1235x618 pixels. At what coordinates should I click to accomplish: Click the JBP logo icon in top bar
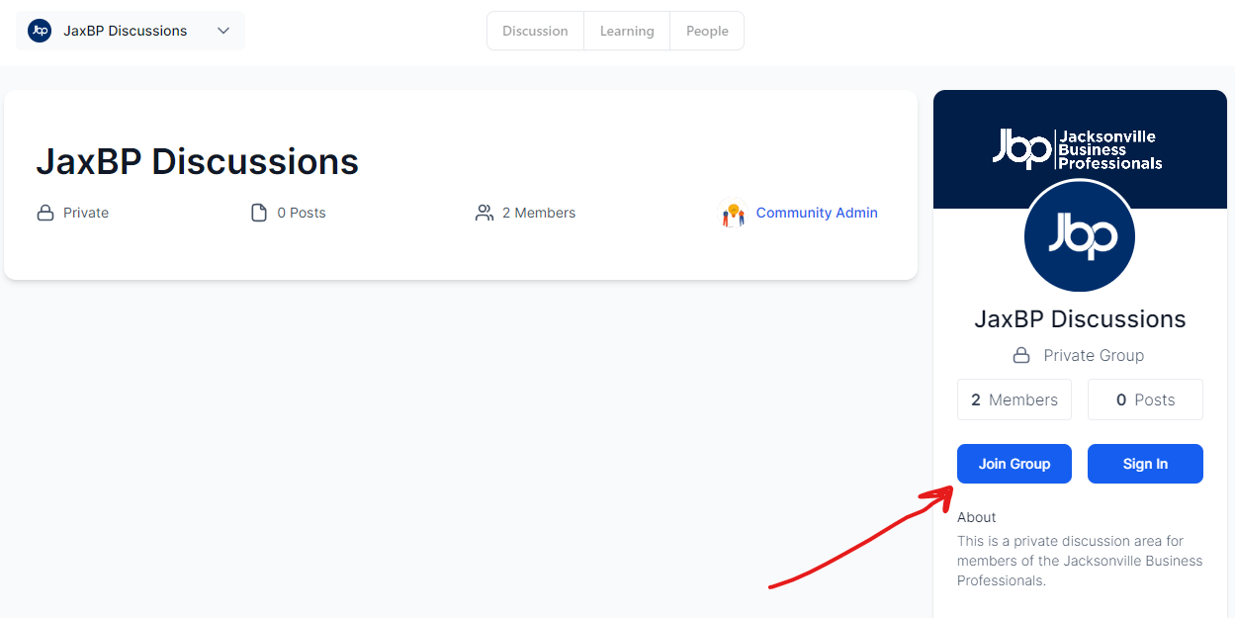[40, 31]
